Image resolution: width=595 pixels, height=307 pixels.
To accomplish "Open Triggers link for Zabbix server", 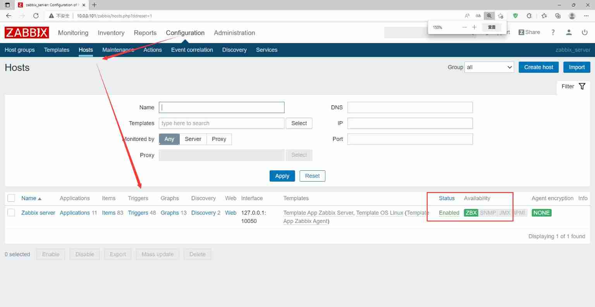I will 138,213.
